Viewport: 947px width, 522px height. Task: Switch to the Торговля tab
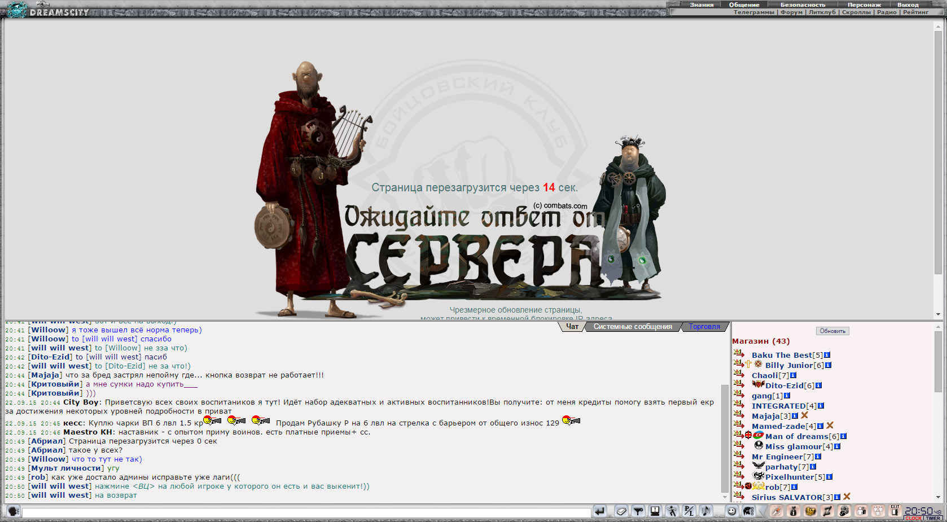[704, 327]
